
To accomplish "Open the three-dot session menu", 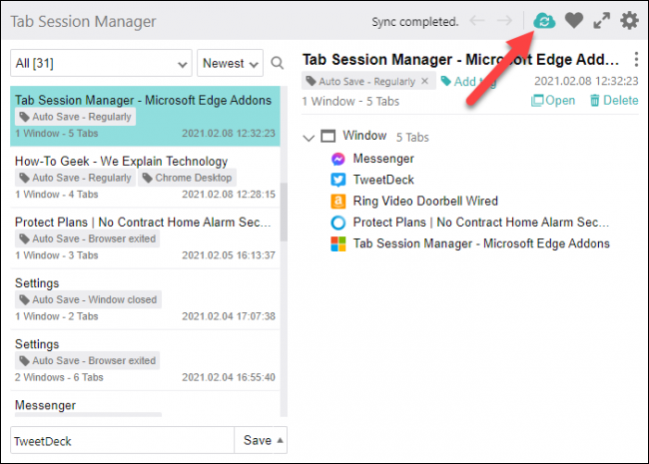I will click(636, 60).
